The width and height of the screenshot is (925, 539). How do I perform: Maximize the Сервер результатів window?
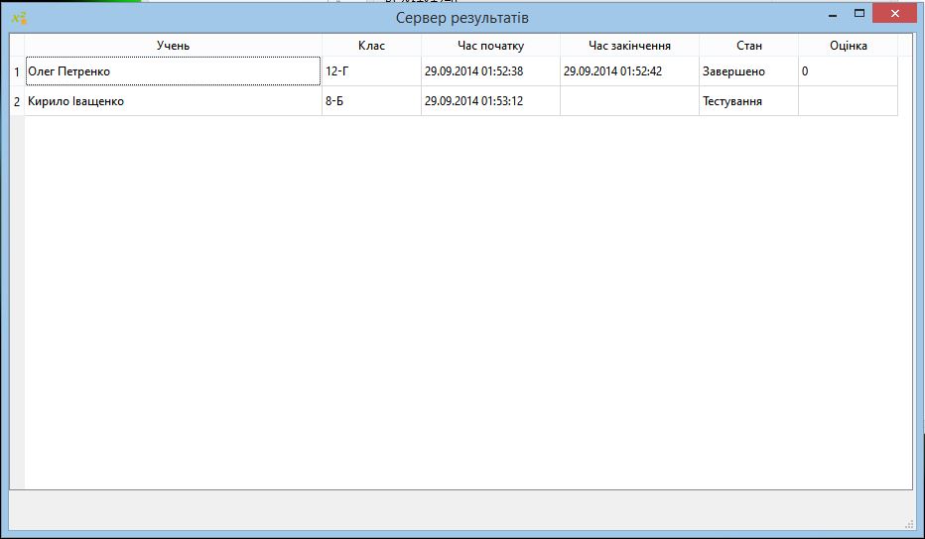(859, 14)
